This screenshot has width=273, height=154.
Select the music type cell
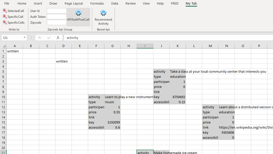point(113,102)
